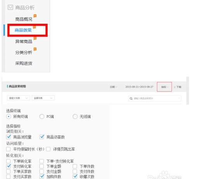
Task: Enable the 详情页跳出率 checkbox
Action: point(48,149)
